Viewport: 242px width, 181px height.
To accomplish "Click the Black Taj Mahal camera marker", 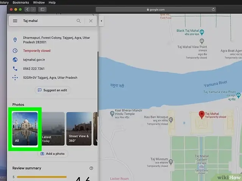I will [x=202, y=32].
